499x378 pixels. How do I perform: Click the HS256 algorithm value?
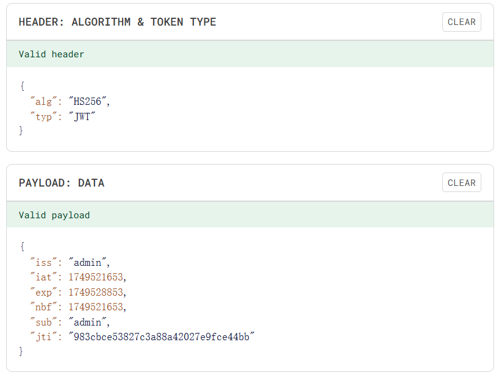(x=87, y=101)
